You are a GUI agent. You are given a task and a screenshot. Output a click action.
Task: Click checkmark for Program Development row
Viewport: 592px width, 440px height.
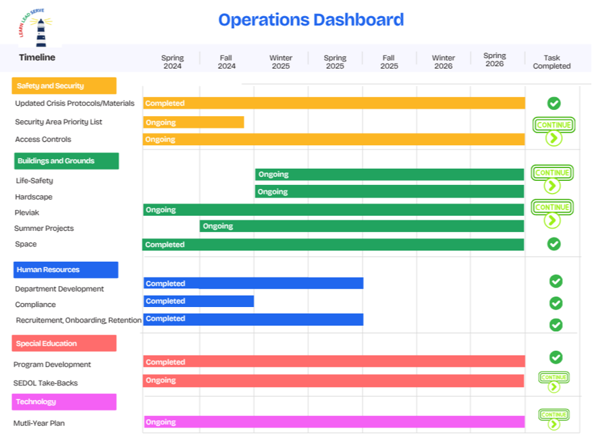pos(556,357)
